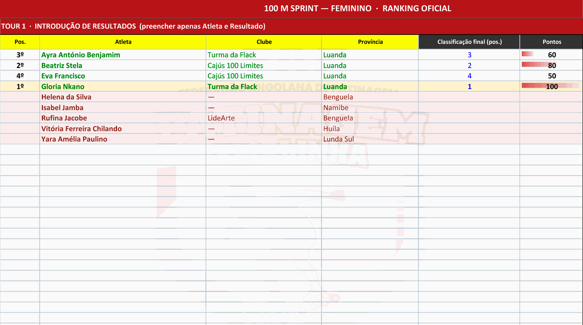Select athlete cell Beatriz Stela
This screenshot has height=325, width=583.
point(123,65)
